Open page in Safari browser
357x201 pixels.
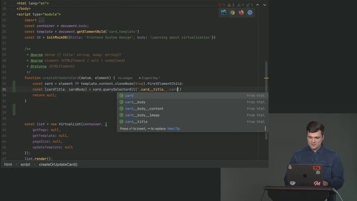coord(250,12)
